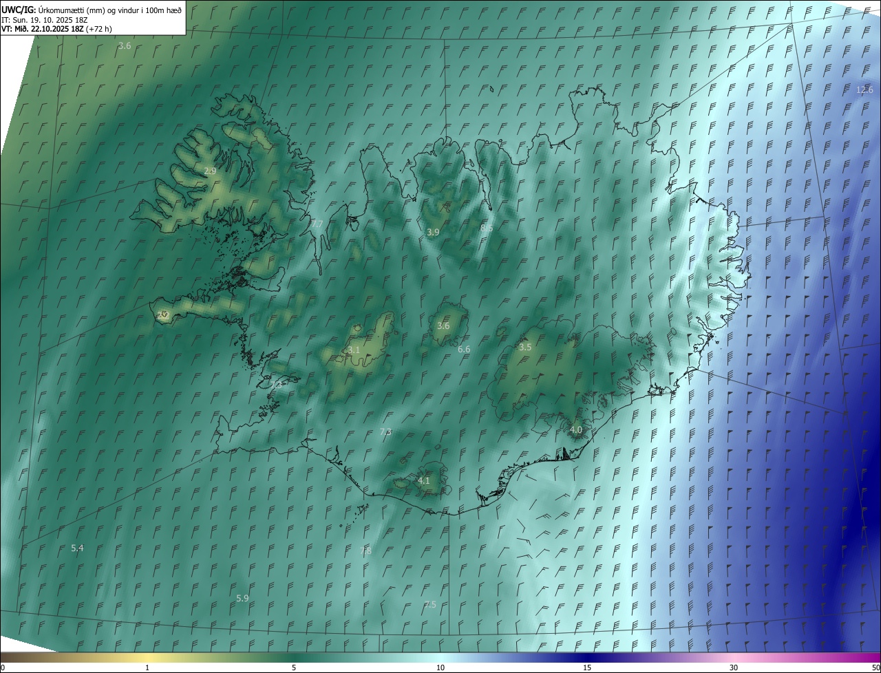Click the "VT: Mið. 22.10.2025 18Z (+72 h)" line
This screenshot has height=673, width=881.
click(56, 29)
